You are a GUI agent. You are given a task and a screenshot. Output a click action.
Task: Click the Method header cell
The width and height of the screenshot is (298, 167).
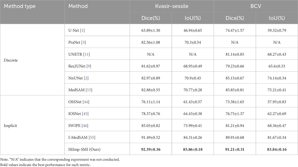click(x=97, y=12)
